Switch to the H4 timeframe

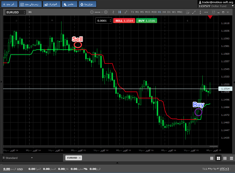[x=164, y=12]
